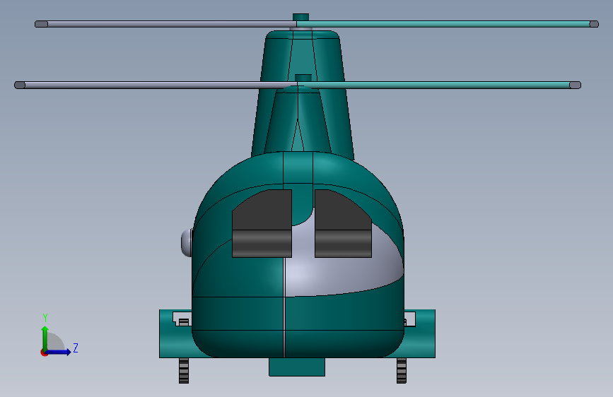Image resolution: width=613 pixels, height=397 pixels.
Task: Select the top rotor hub cap
Action: pyautogui.click(x=300, y=17)
